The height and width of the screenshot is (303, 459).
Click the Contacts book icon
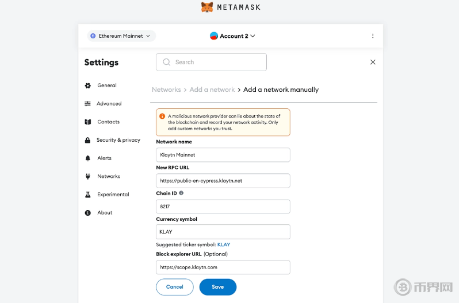point(88,122)
